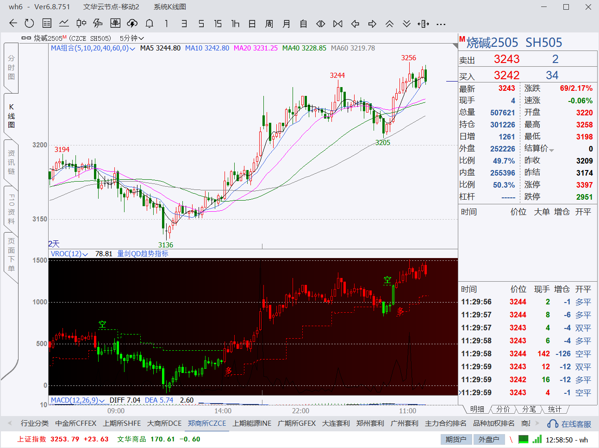Open the quote list icon
The width and height of the screenshot is (599, 448).
coord(47,23)
